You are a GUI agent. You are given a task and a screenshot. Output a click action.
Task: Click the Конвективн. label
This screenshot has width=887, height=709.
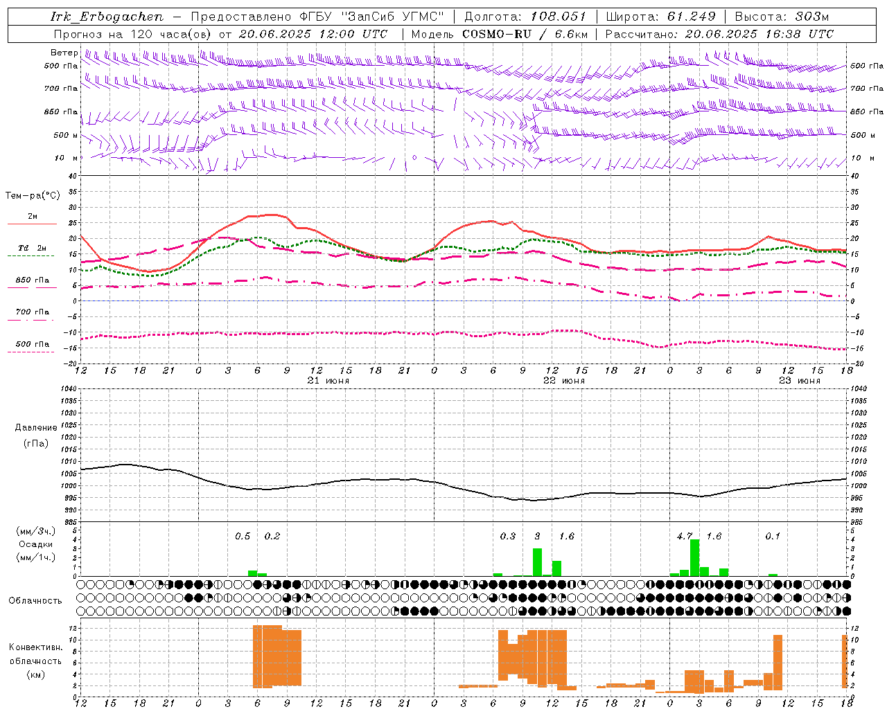35,647
